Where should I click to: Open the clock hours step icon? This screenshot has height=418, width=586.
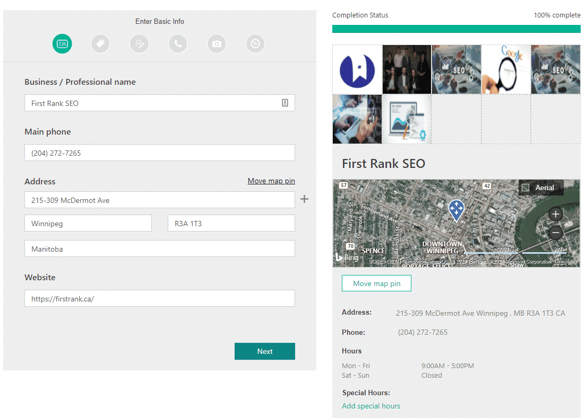[255, 44]
